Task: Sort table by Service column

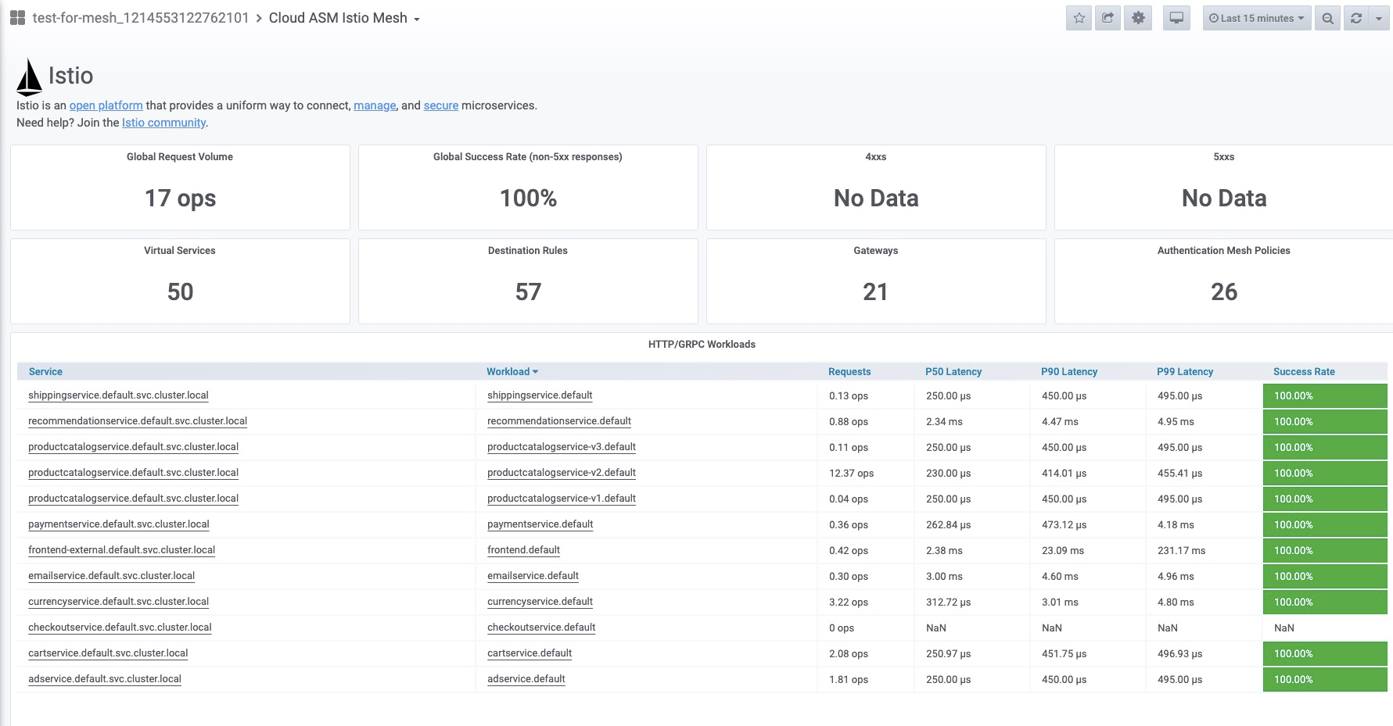Action: tap(45, 372)
